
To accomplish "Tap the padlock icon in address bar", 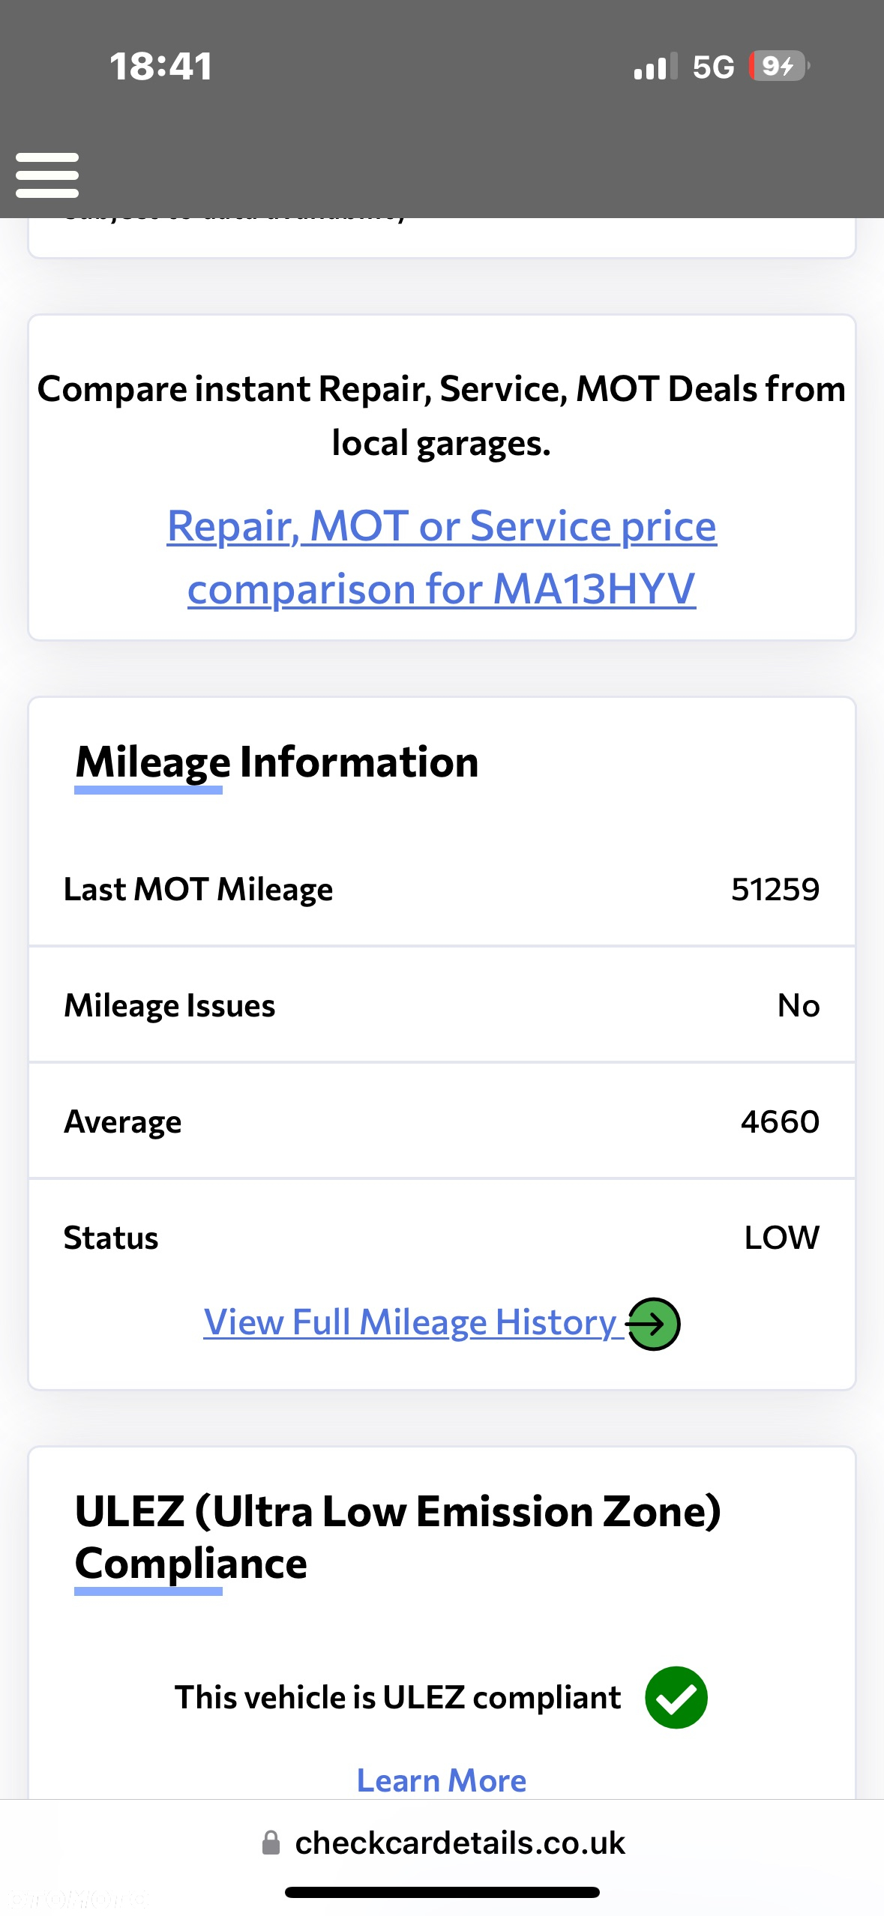I will (271, 1843).
